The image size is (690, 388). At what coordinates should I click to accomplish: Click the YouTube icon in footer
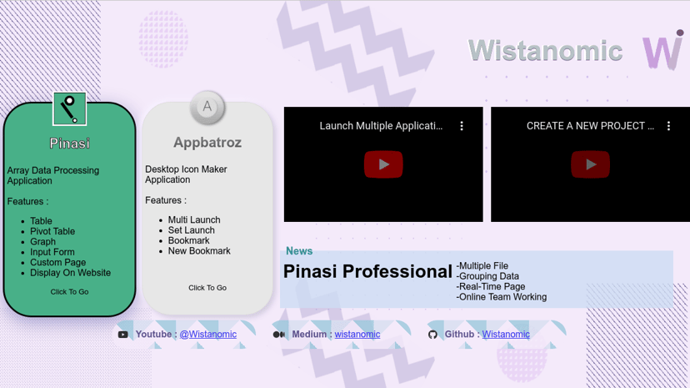(x=122, y=335)
